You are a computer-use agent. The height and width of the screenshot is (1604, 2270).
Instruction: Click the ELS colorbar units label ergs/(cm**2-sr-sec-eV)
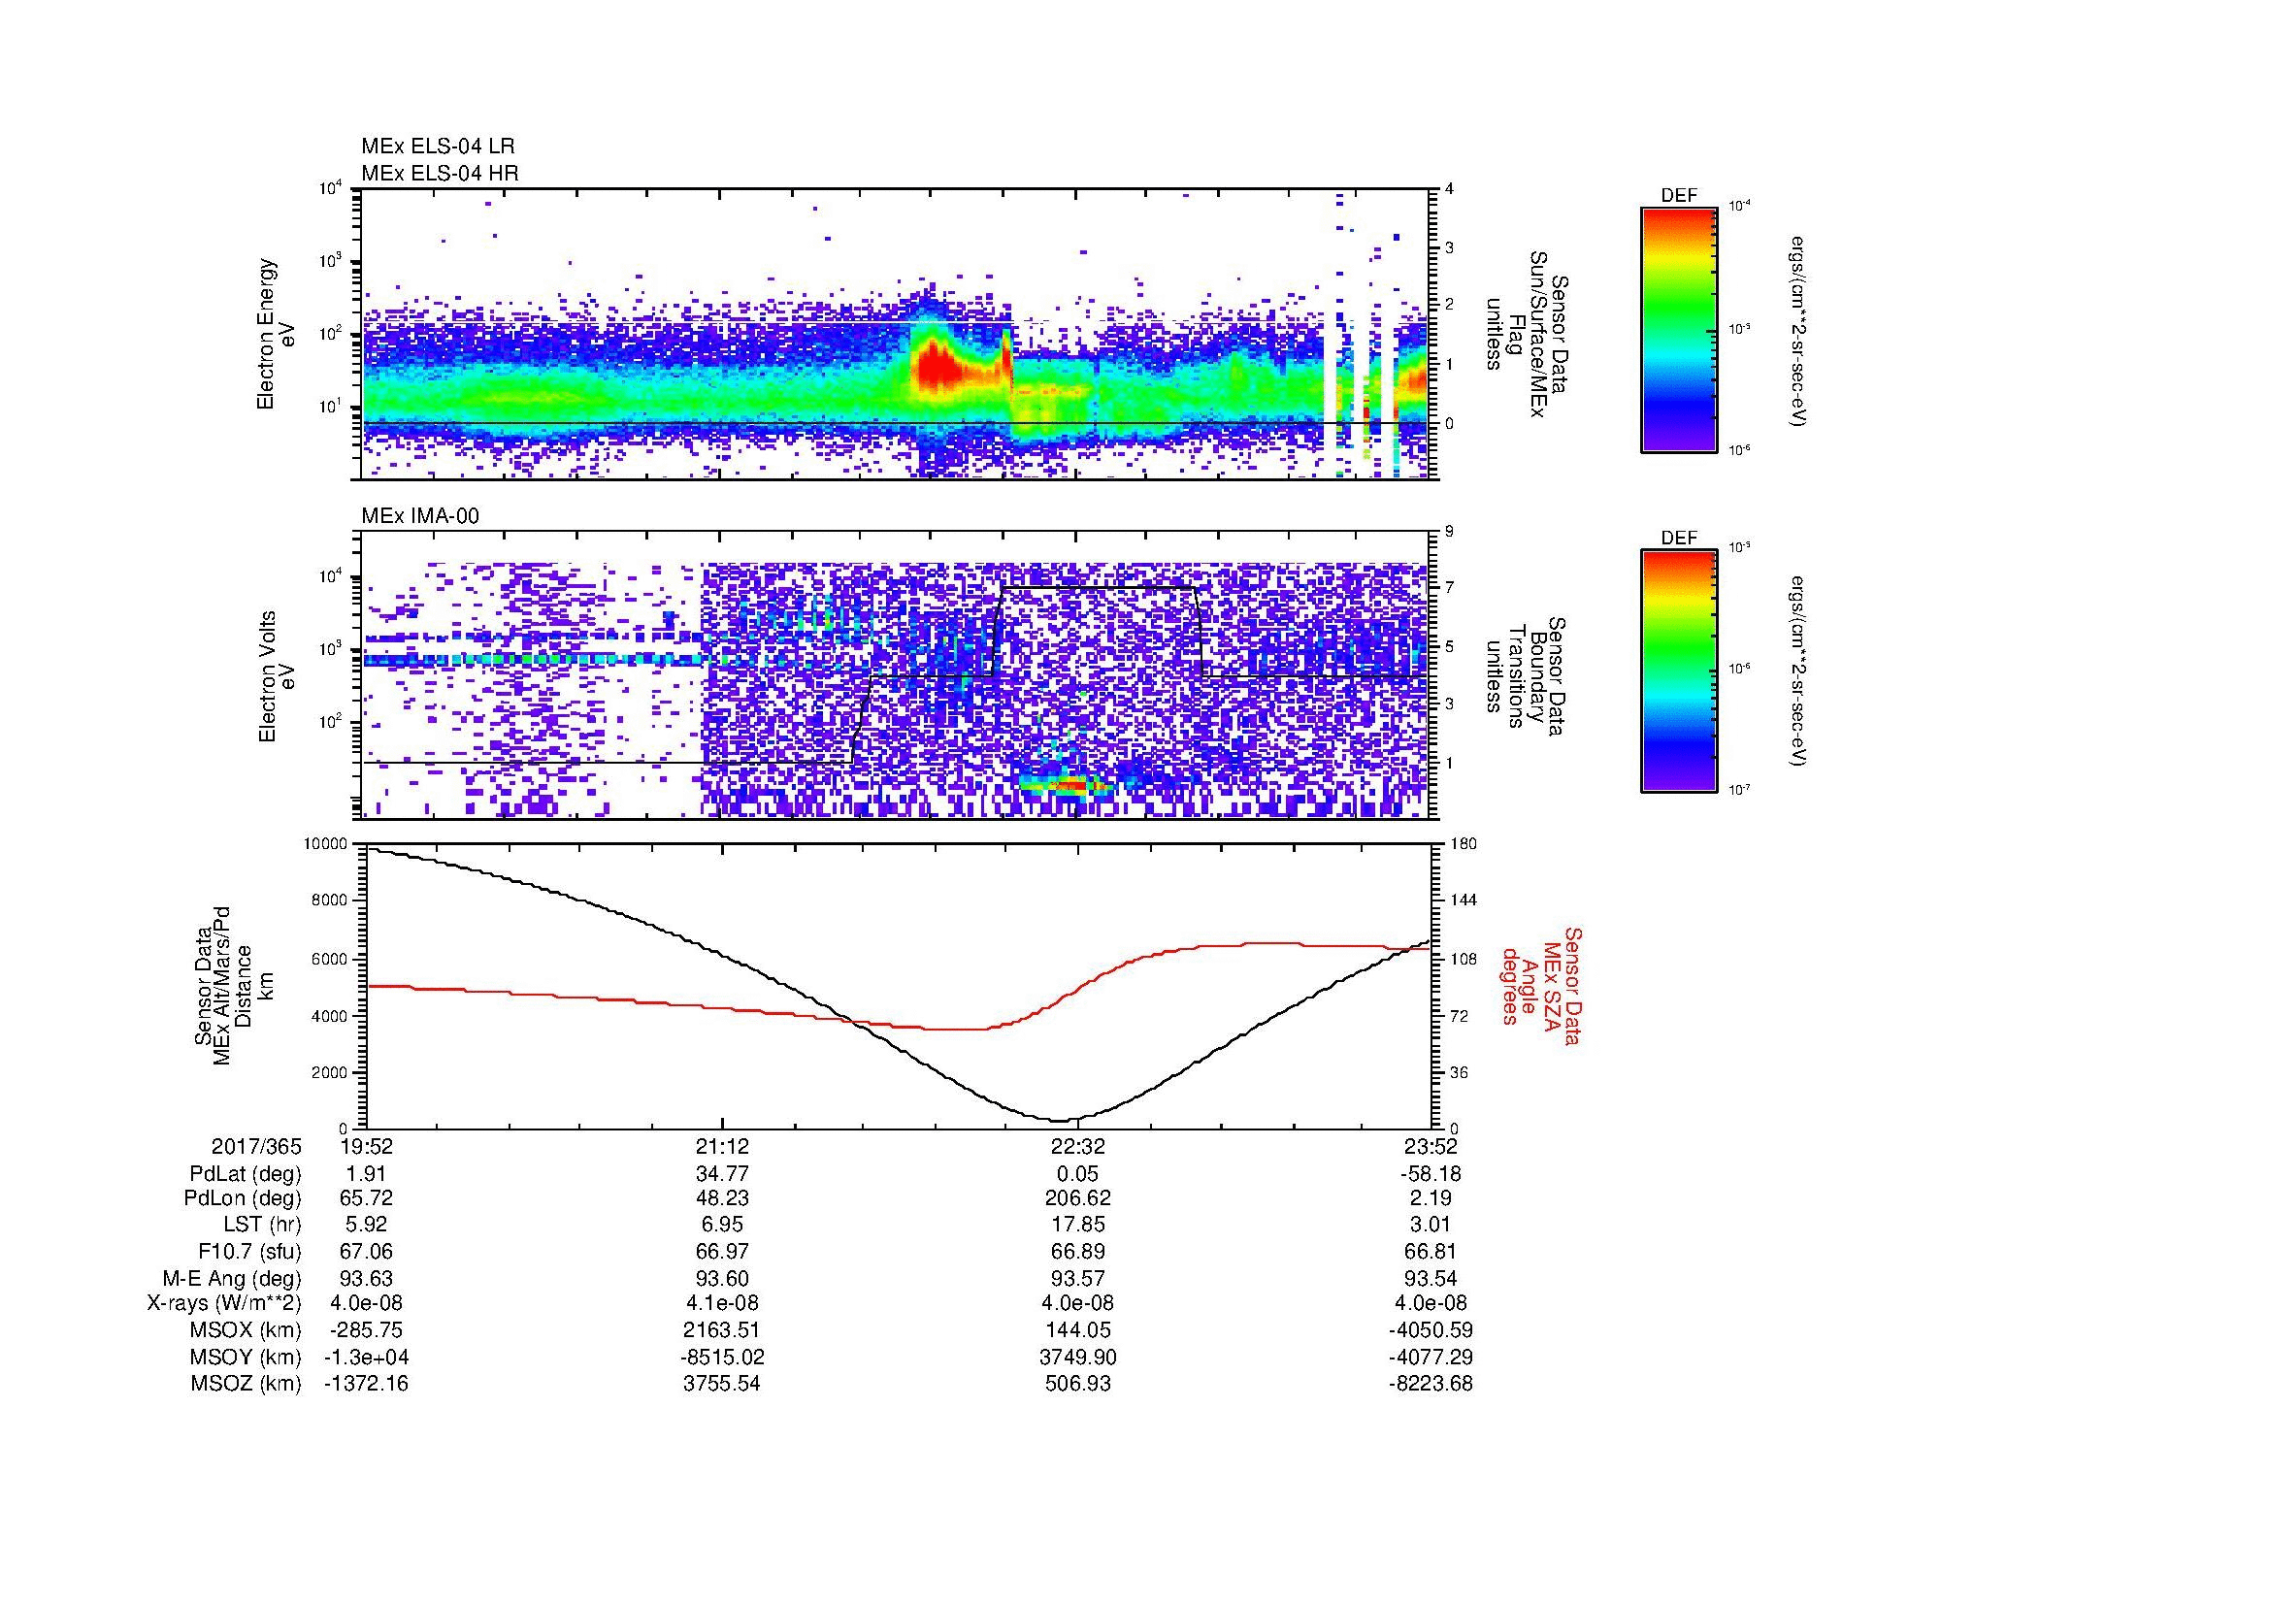click(1799, 330)
